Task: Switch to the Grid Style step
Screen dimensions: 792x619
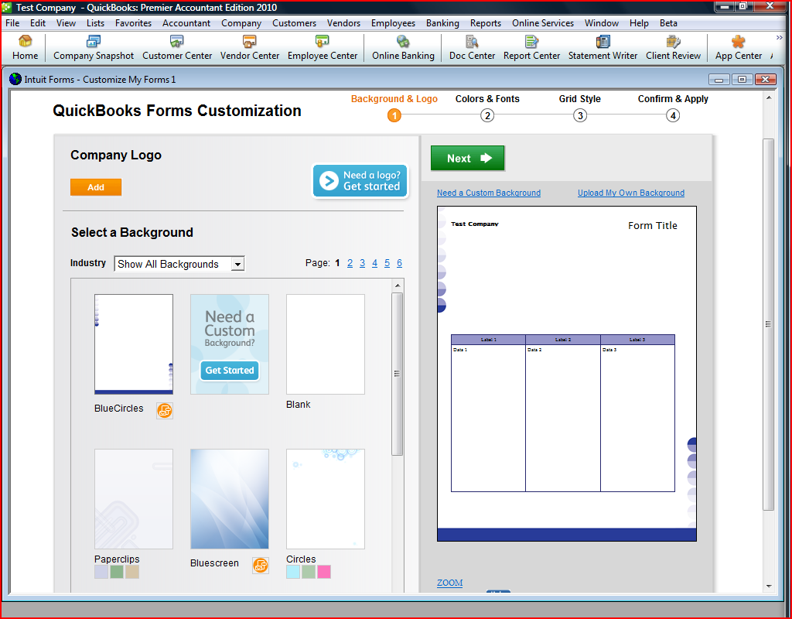Action: [x=580, y=107]
